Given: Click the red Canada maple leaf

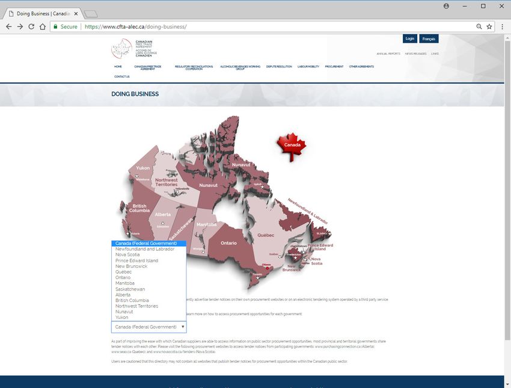Looking at the screenshot, I should tap(292, 147).
